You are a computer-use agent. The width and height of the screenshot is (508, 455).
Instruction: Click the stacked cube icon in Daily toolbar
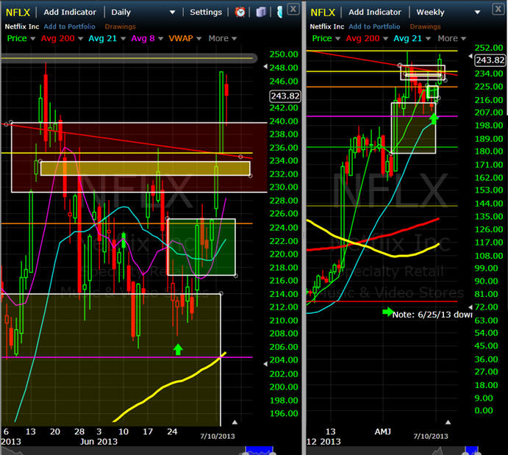pyautogui.click(x=261, y=12)
